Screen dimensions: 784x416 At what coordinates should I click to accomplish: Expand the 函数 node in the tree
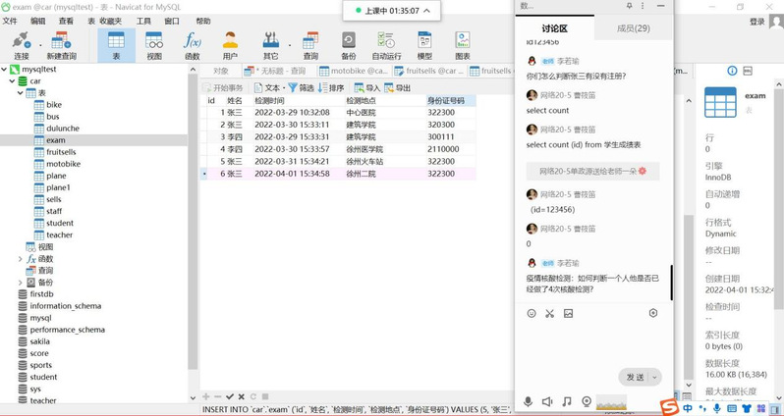coord(21,259)
